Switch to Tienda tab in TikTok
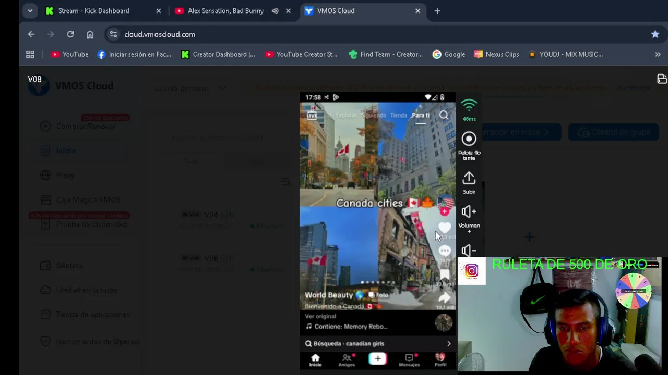The width and height of the screenshot is (668, 375). (x=399, y=115)
